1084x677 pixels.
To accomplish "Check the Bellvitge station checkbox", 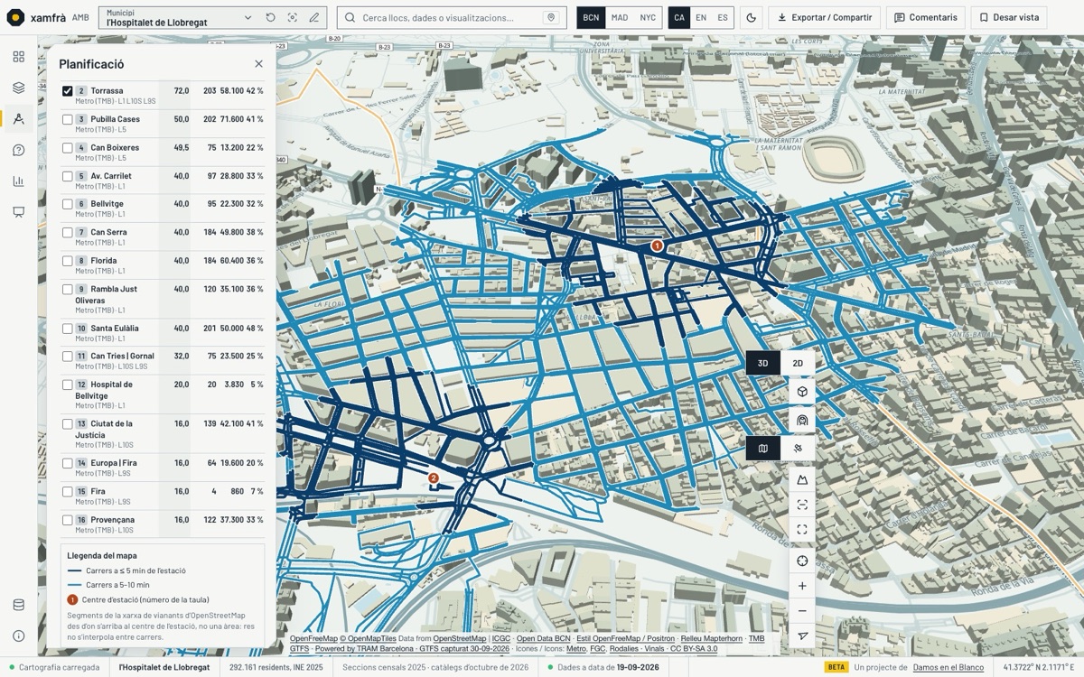I will point(68,204).
